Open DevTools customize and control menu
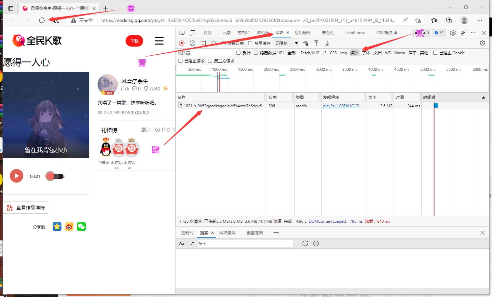Viewport: 492px width, 297px height. pos(474,33)
